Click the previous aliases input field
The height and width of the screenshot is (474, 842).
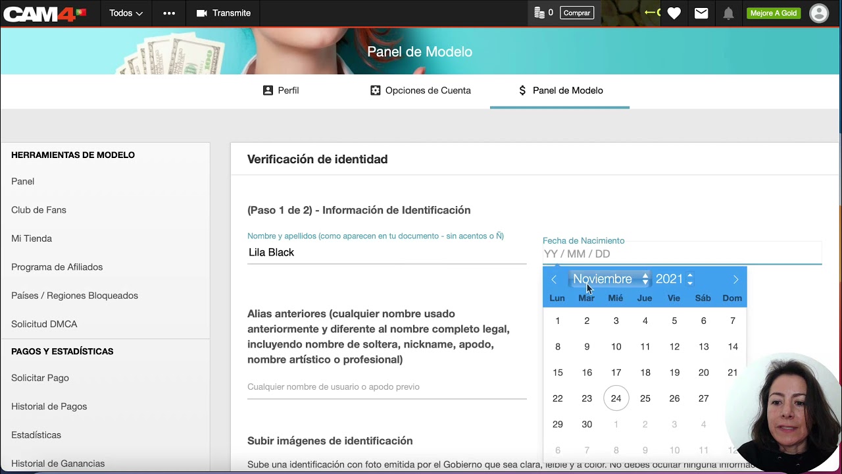click(387, 387)
